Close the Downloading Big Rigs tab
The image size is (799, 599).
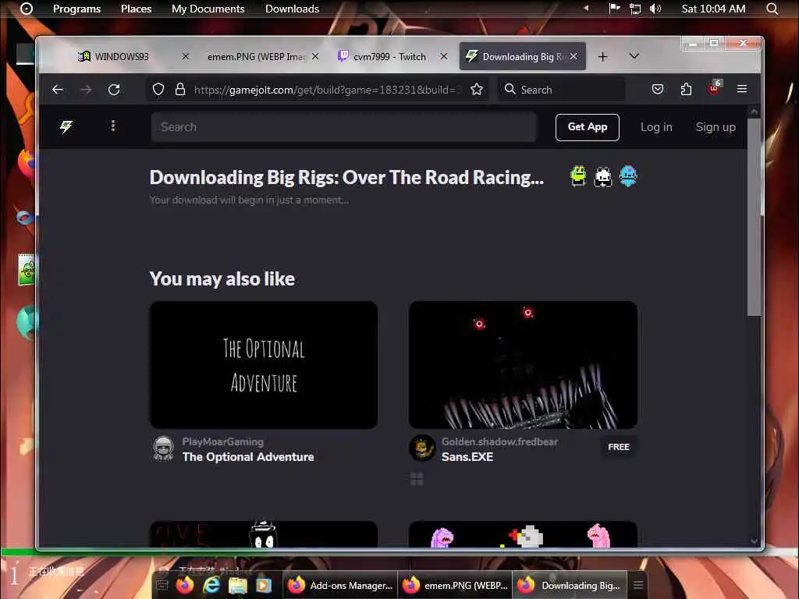coord(574,56)
